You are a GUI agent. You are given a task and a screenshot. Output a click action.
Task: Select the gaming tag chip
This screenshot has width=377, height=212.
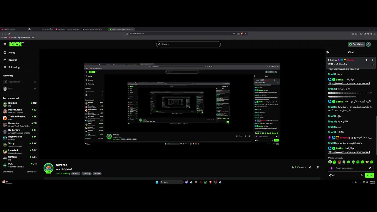[87, 174]
